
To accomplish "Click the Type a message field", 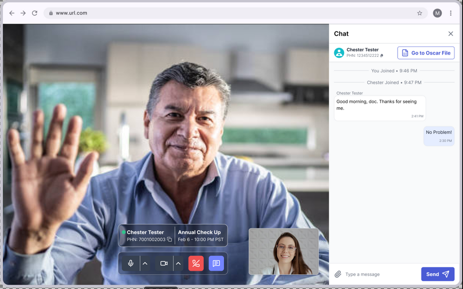I will pyautogui.click(x=370, y=274).
